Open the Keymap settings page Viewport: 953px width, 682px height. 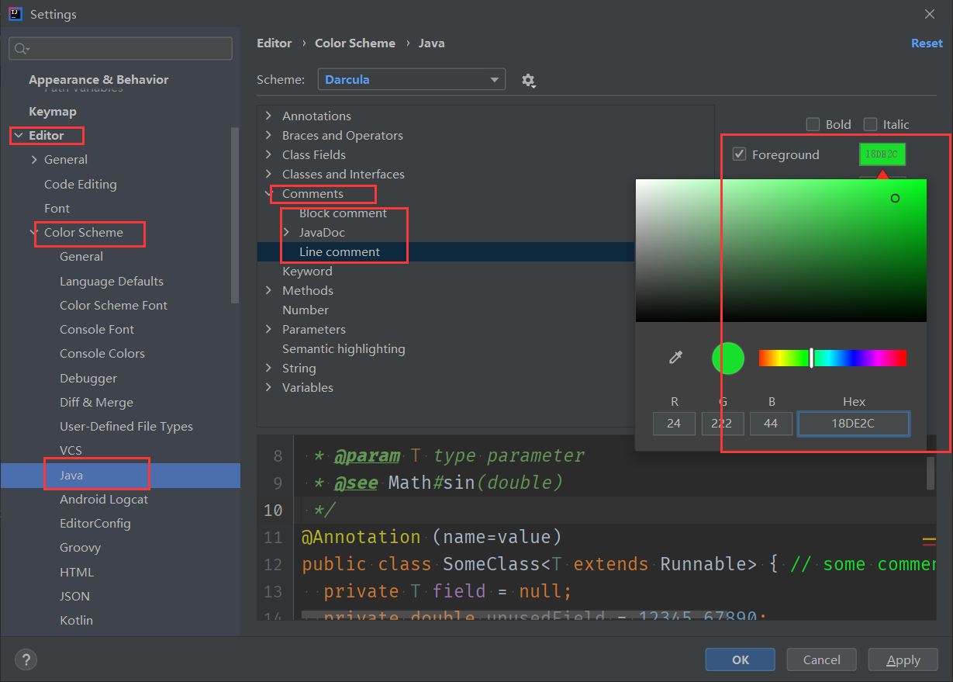coord(53,112)
